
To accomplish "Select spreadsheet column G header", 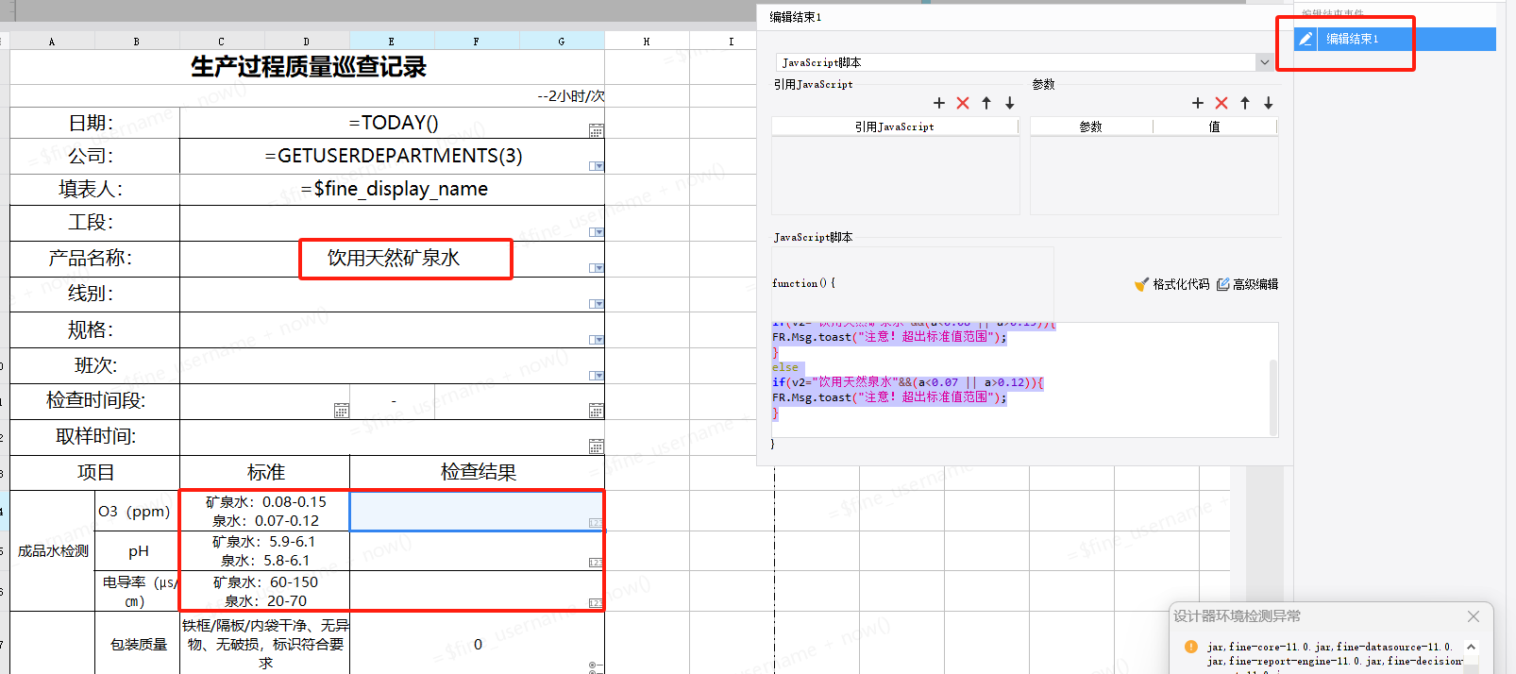I will 562,41.
